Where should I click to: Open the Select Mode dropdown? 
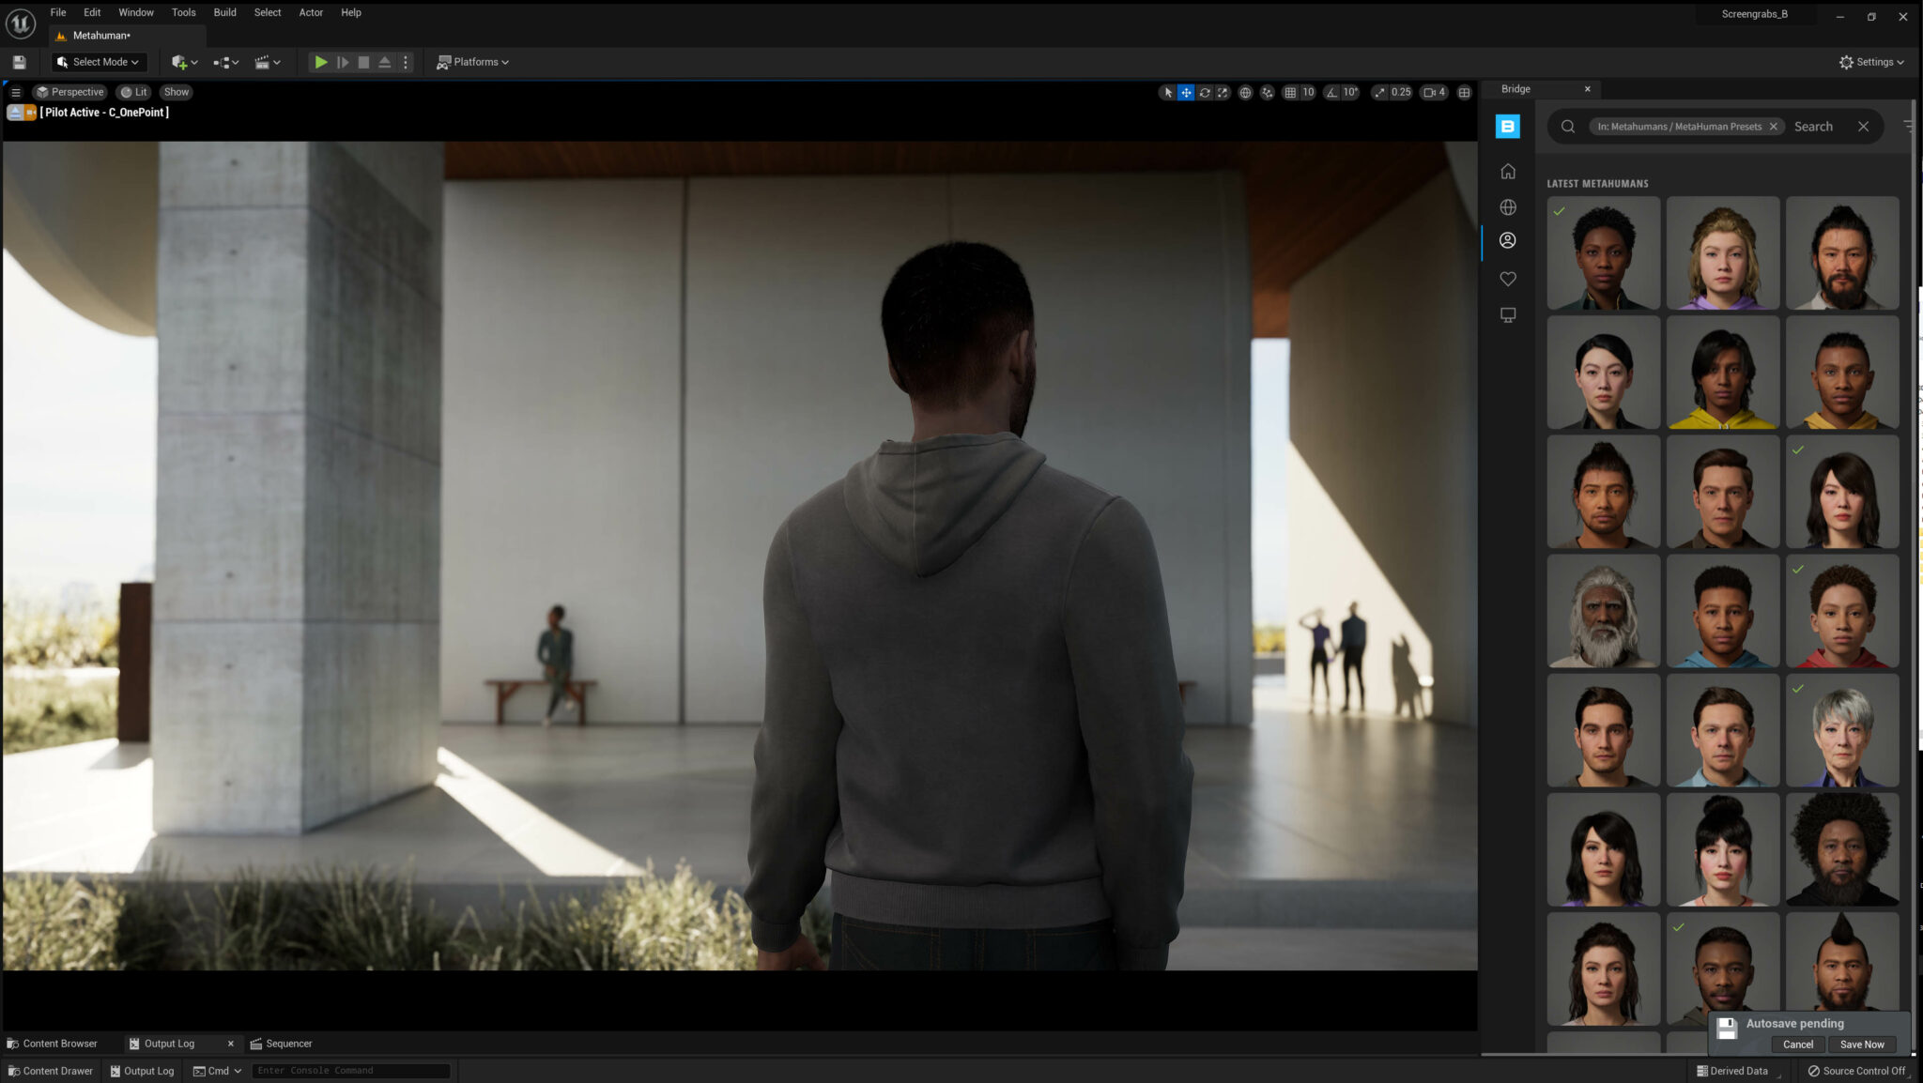[x=98, y=62]
